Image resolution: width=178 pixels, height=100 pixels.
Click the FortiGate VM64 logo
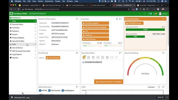pyautogui.click(x=18, y=14)
